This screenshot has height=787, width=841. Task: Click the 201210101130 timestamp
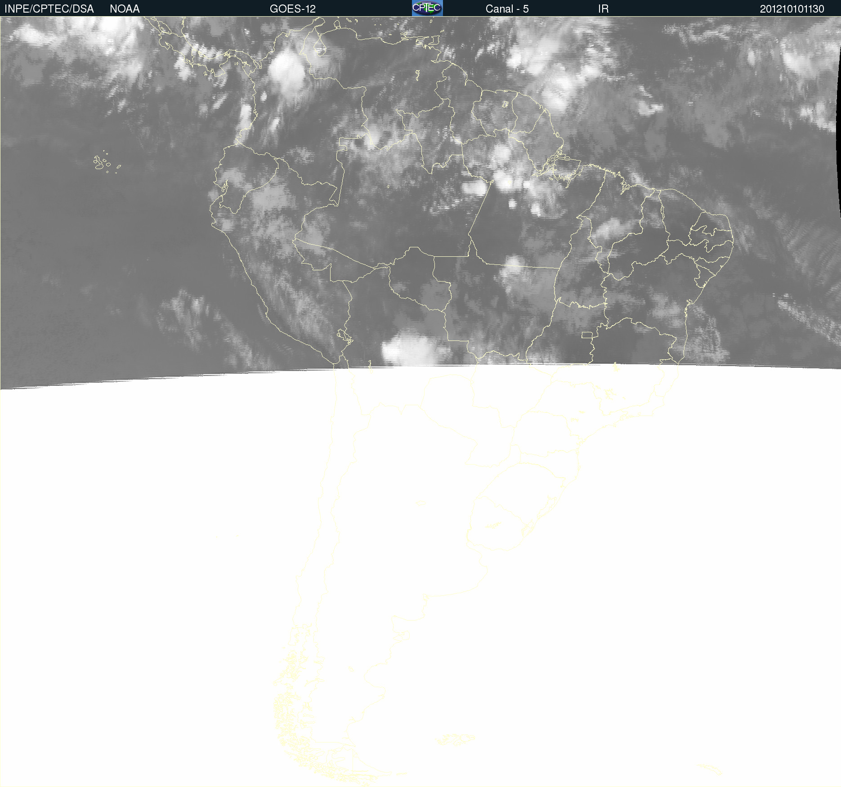pos(792,9)
